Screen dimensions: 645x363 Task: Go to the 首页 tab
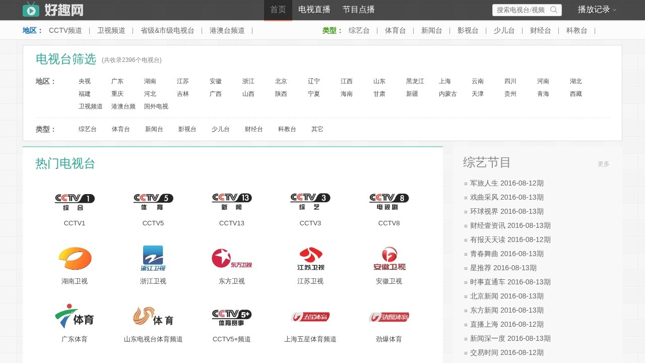pyautogui.click(x=278, y=10)
